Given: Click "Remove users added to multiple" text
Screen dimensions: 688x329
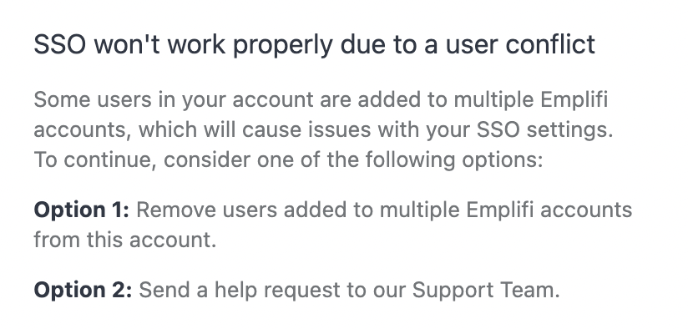Looking at the screenshot, I should [x=298, y=210].
